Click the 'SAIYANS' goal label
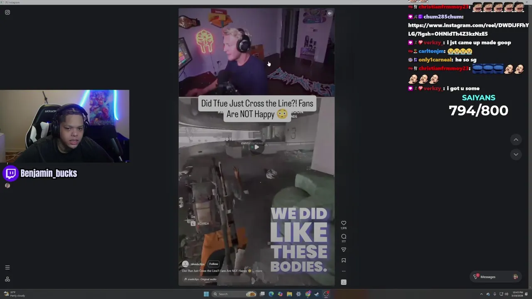Image resolution: width=532 pixels, height=299 pixels. 478,98
